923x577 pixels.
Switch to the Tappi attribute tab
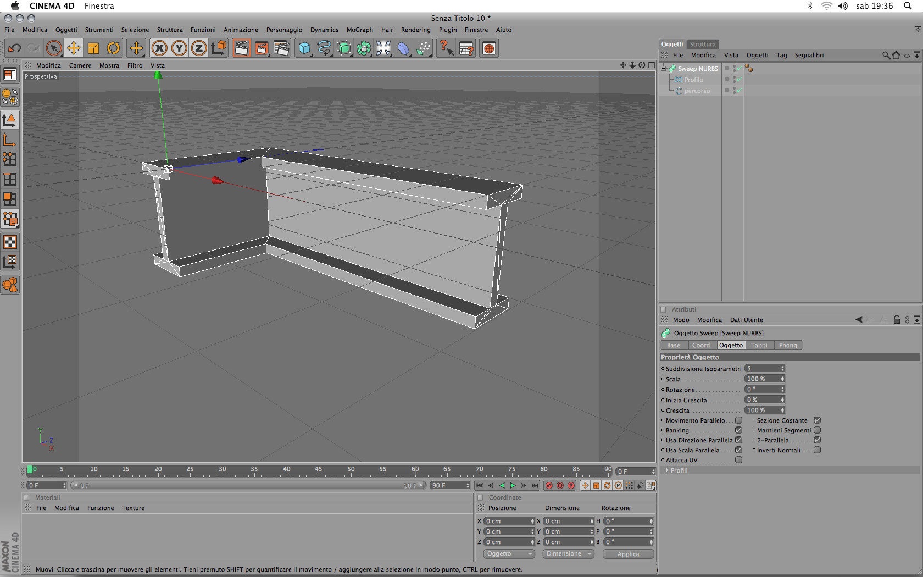[x=759, y=345]
